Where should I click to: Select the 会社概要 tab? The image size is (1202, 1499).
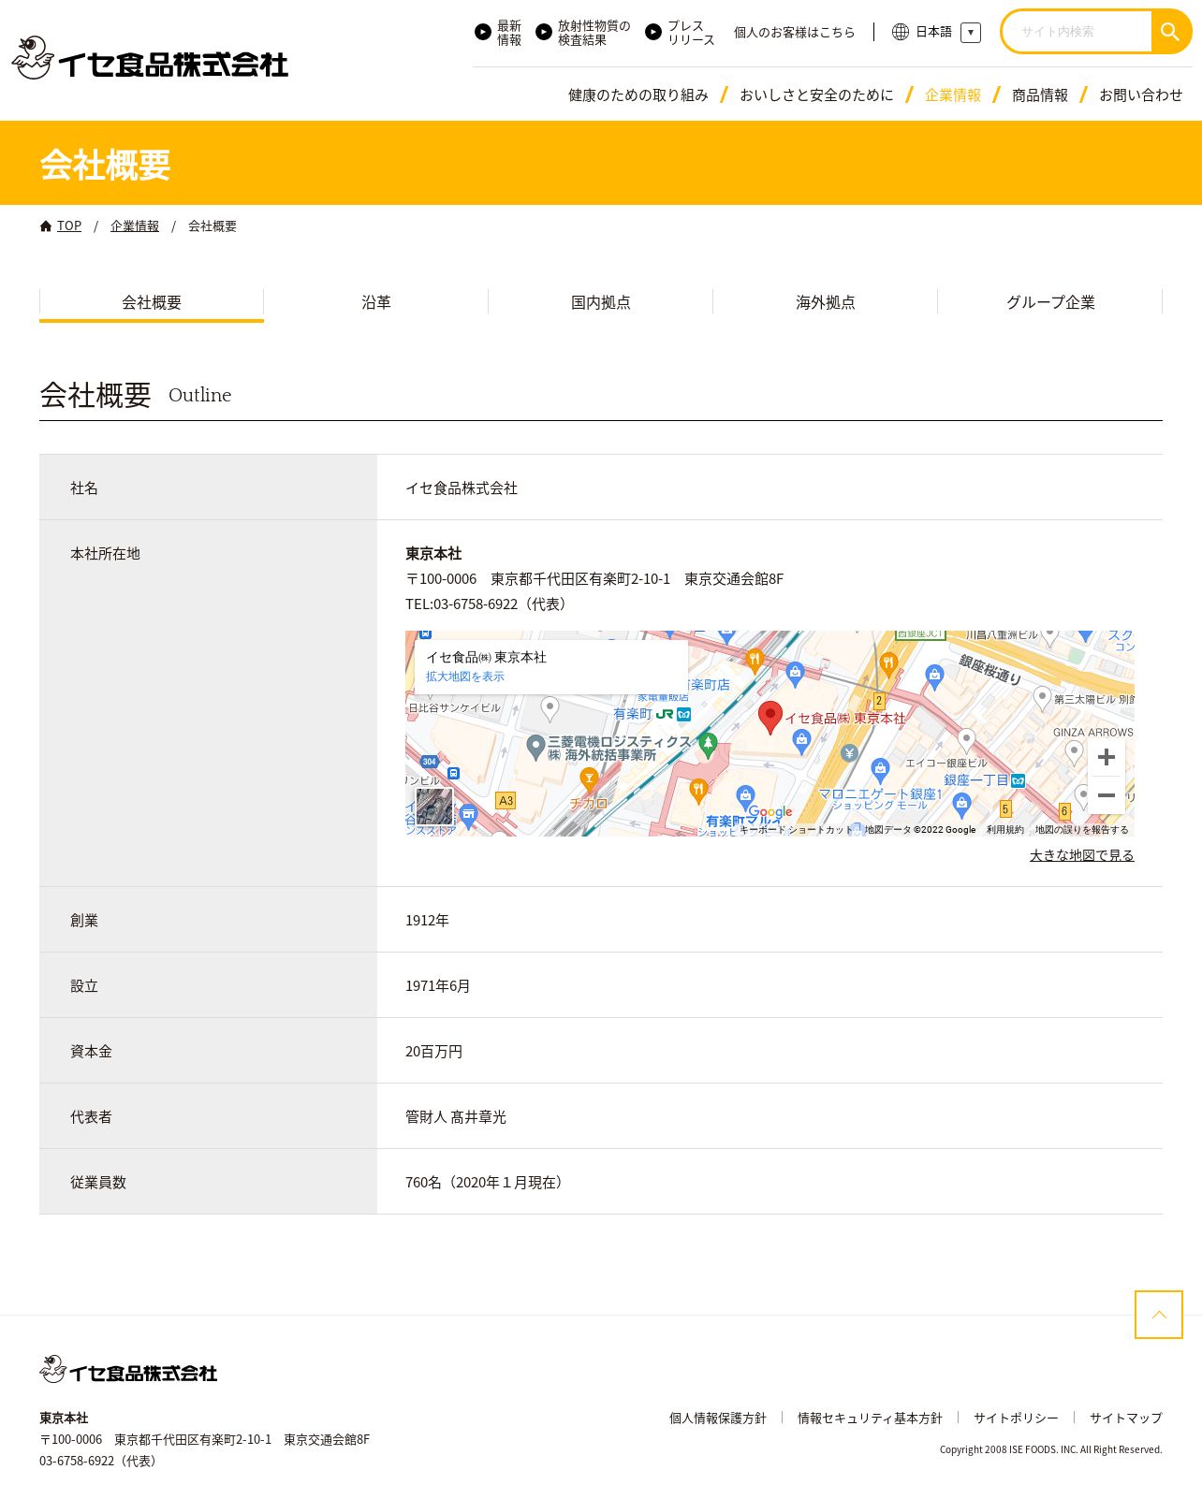152,303
